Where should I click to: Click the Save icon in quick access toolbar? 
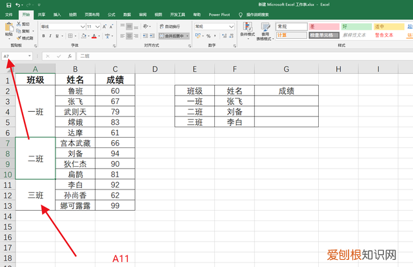click(8, 5)
